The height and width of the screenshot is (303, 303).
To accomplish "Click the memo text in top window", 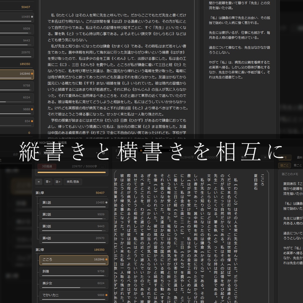I will coord(239,40).
